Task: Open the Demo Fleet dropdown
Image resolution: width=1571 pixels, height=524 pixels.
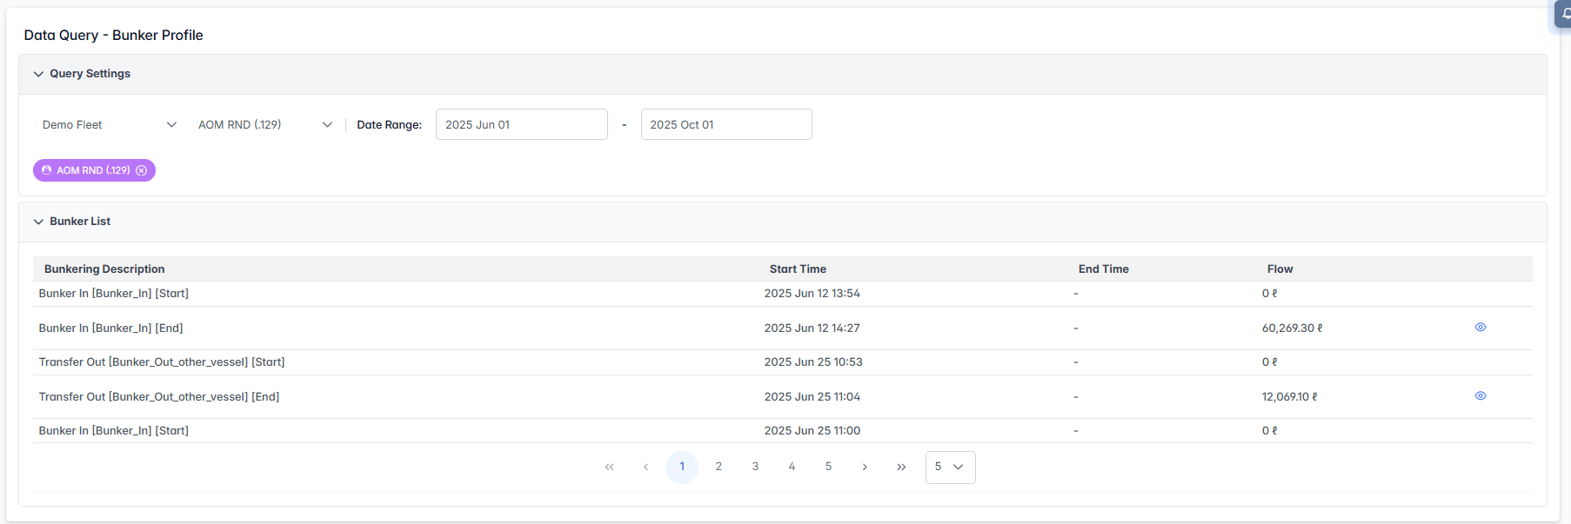Action: (x=109, y=125)
